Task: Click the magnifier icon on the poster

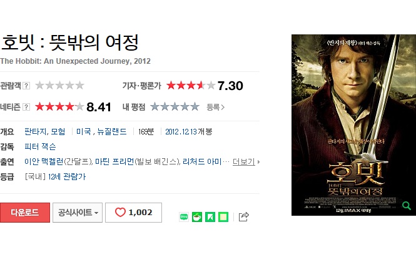Action: point(406,206)
